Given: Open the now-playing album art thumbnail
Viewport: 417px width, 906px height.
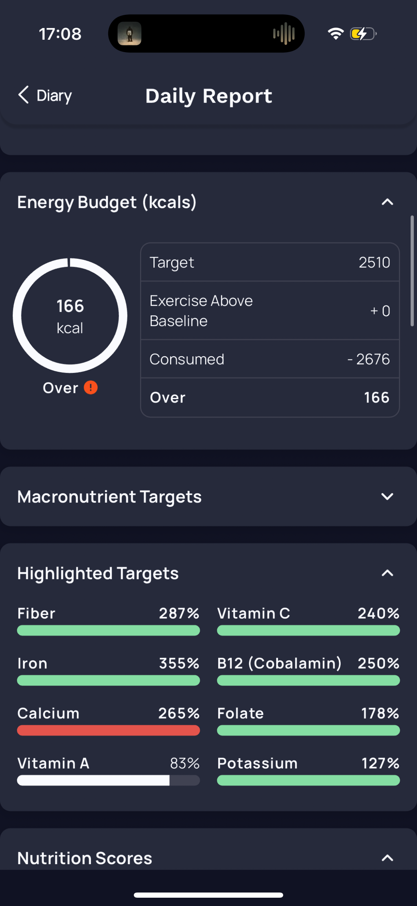Looking at the screenshot, I should tap(130, 34).
